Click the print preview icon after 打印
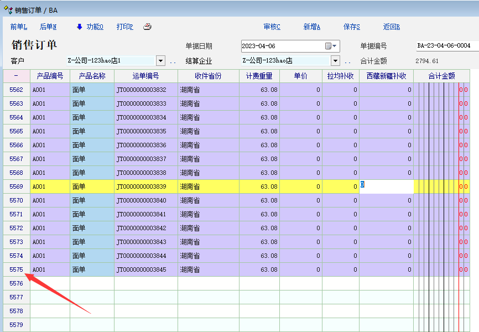 tap(147, 27)
